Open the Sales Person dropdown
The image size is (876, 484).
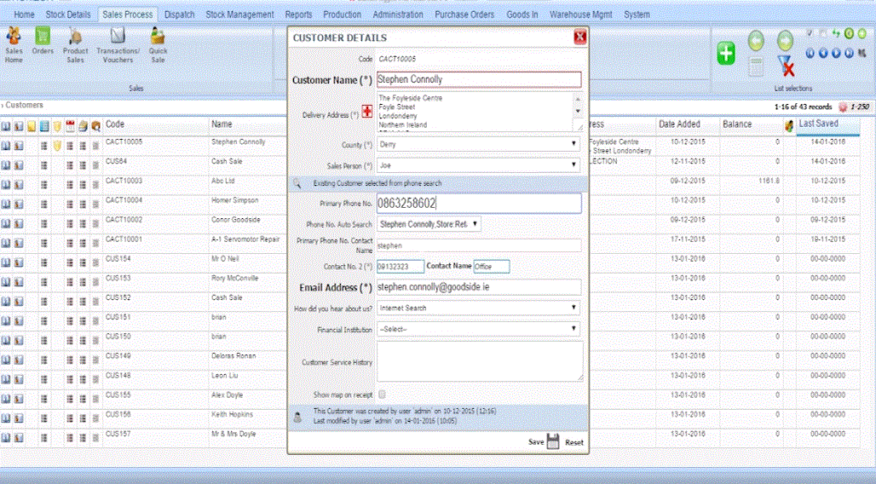point(479,165)
